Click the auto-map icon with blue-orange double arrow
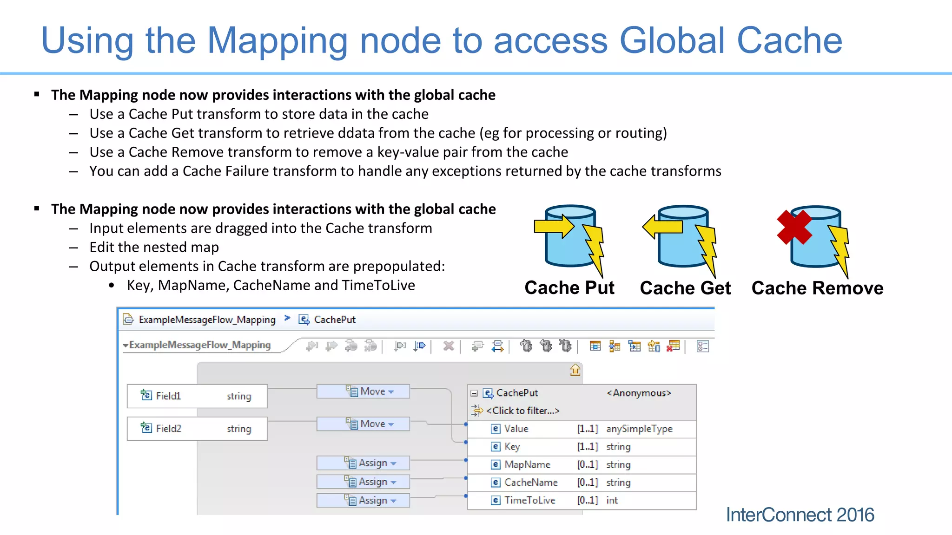This screenshot has width=952, height=535. (x=497, y=346)
